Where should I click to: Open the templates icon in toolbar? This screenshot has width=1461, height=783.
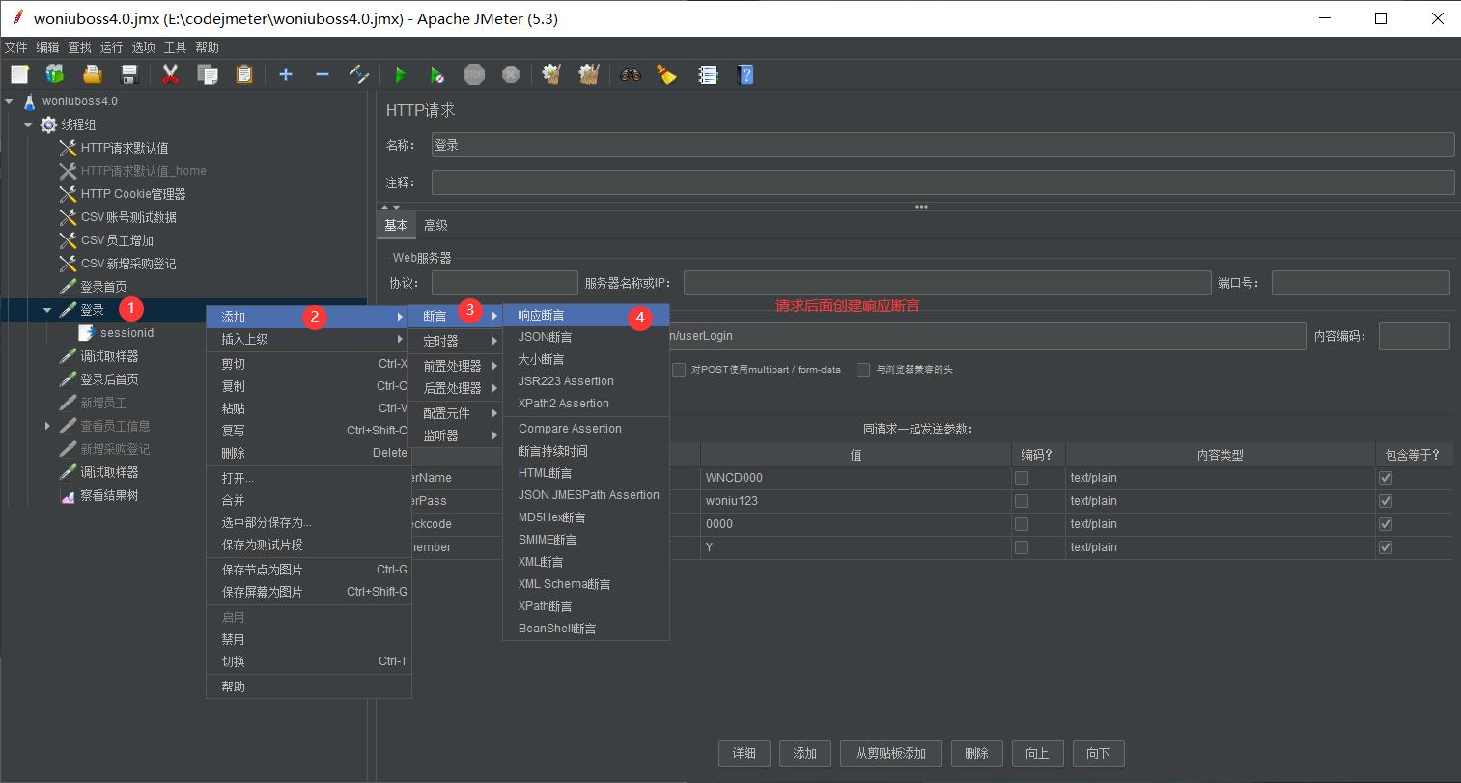tap(55, 74)
